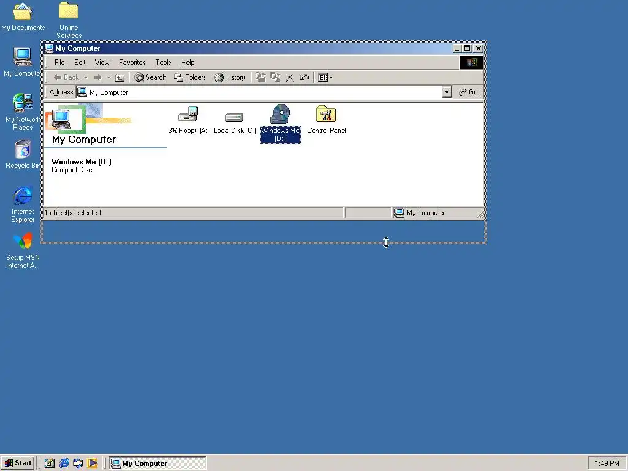The height and width of the screenshot is (471, 628).
Task: Expand the Forward history dropdown arrow
Action: [108, 77]
